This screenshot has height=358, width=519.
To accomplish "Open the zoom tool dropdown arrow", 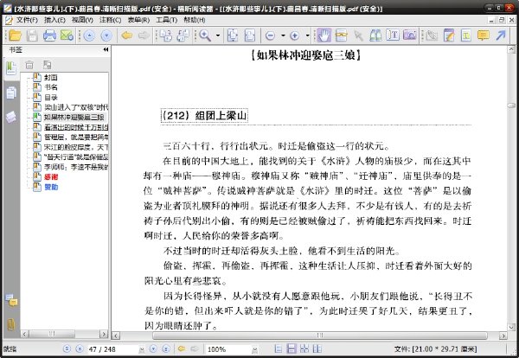I will click(218, 35).
